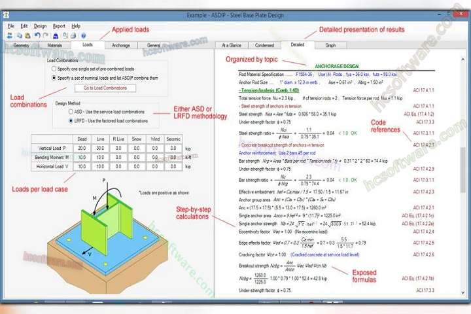Click the Go to Load Combinations button
The height and width of the screenshot is (314, 471).
tap(105, 88)
